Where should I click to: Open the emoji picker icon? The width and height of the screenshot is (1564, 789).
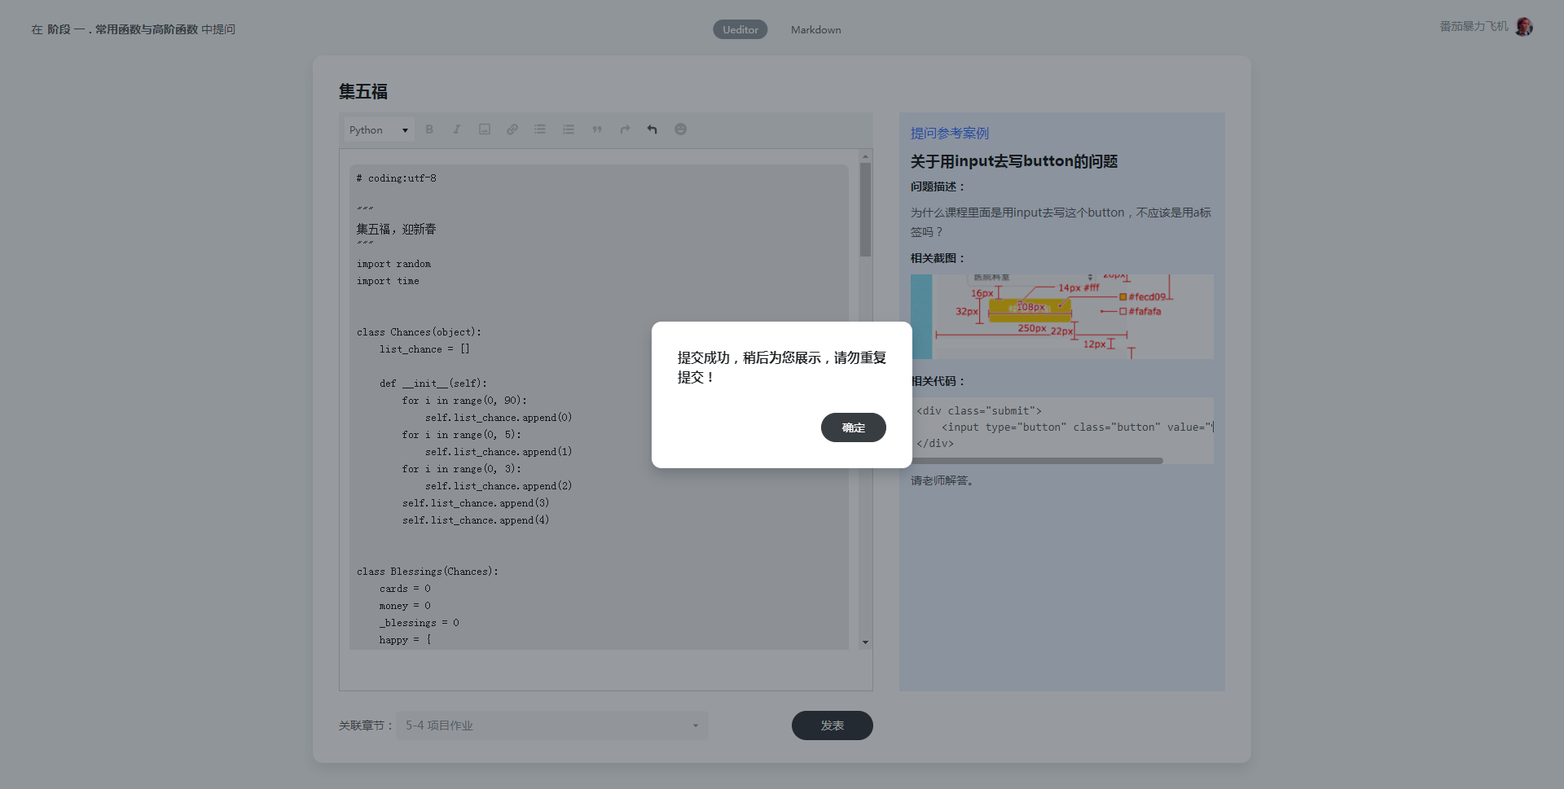[681, 129]
